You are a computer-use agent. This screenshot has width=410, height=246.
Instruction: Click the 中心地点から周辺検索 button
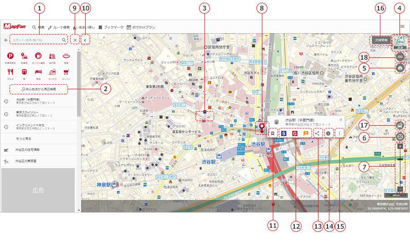pyautogui.click(x=39, y=89)
